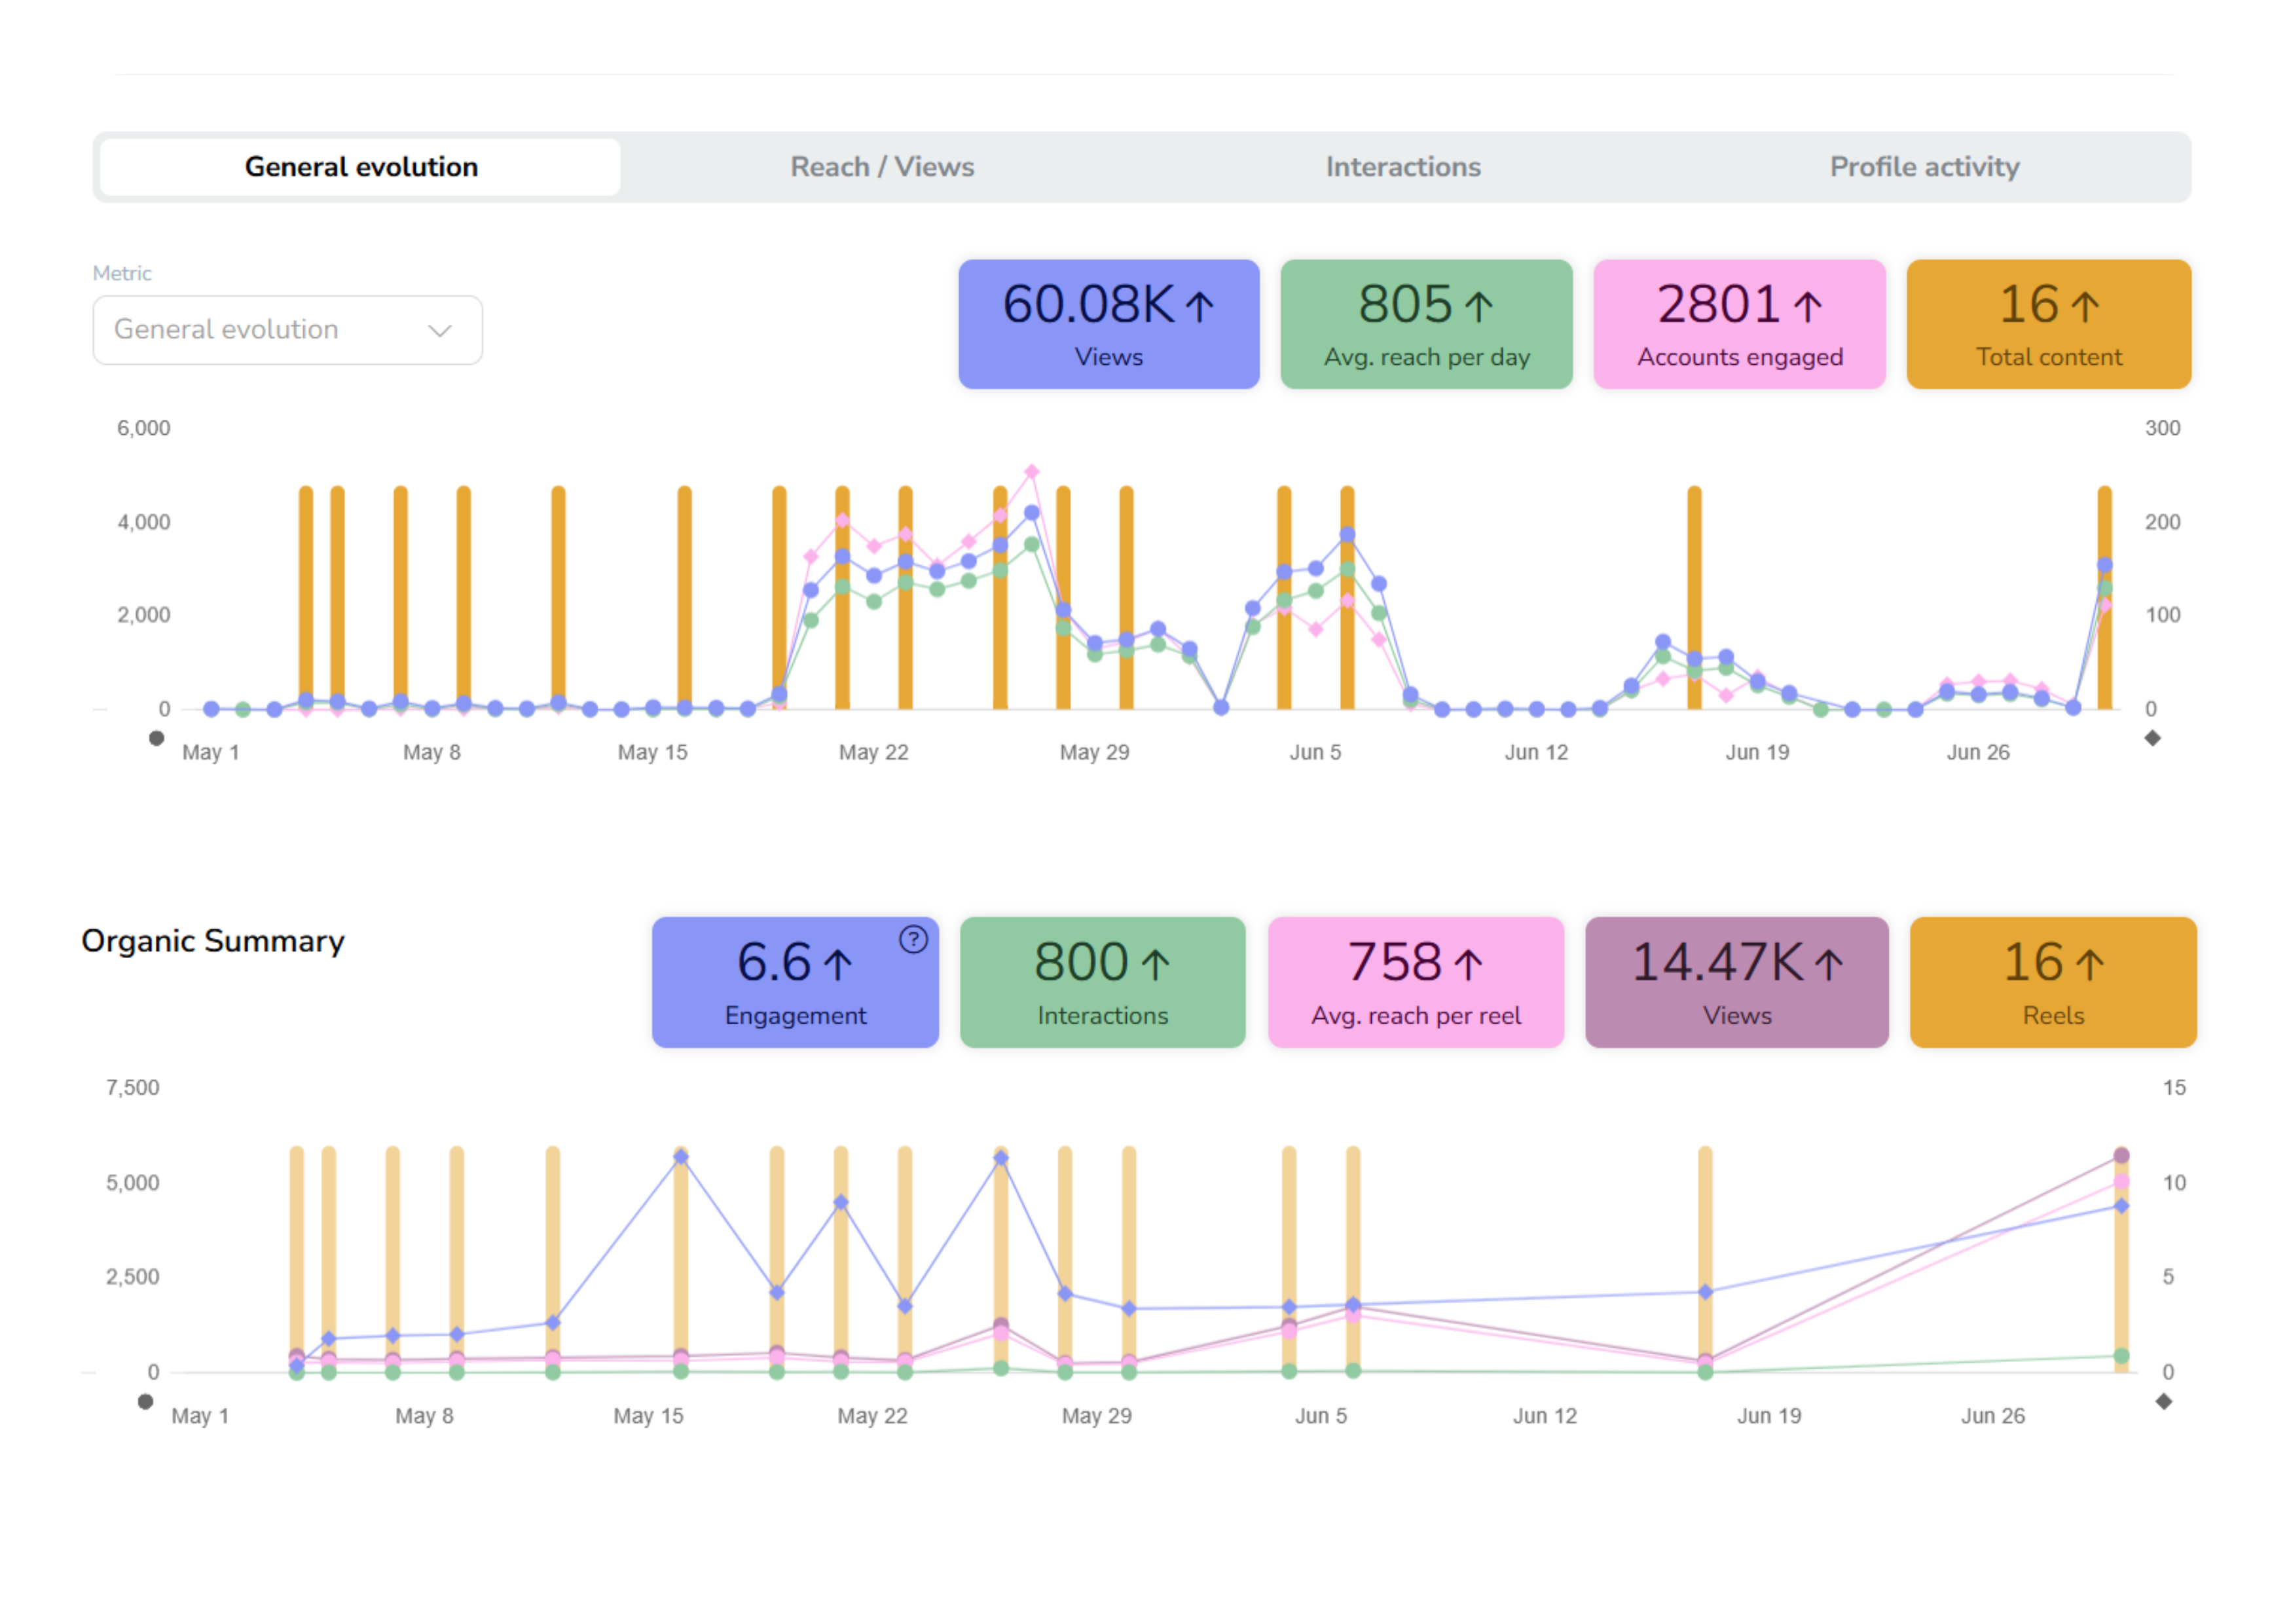Click the top chart left round range handle
The width and height of the screenshot is (2289, 1624).
[156, 739]
